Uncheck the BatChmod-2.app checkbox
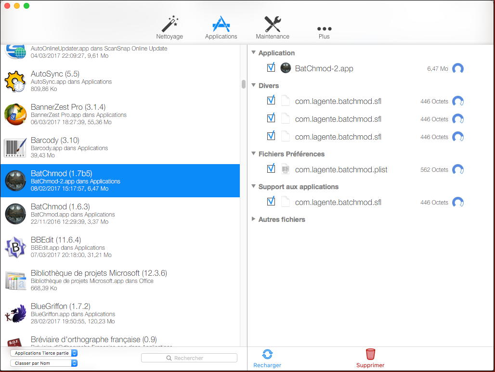 point(271,67)
